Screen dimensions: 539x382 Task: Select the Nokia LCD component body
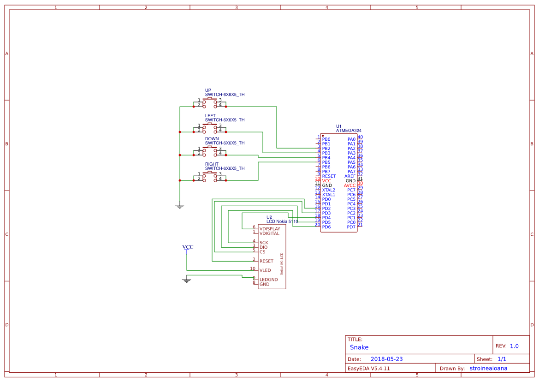272,257
